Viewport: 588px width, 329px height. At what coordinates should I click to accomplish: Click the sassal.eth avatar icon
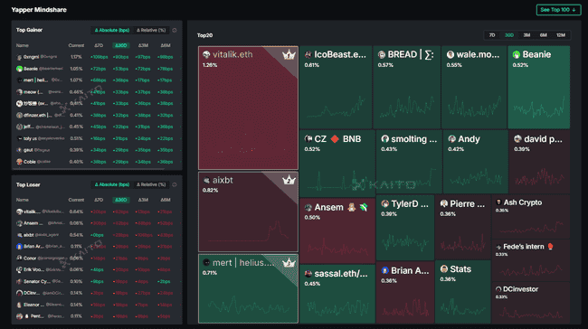coord(308,274)
